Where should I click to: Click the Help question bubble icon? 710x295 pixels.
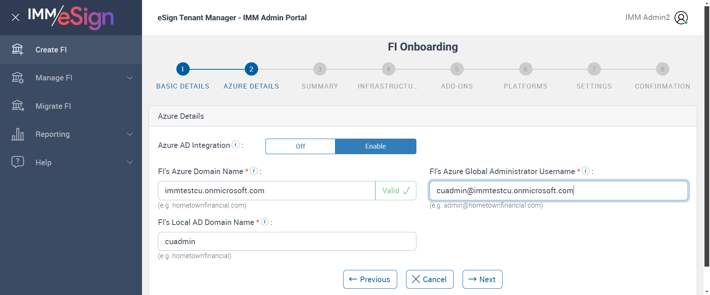click(18, 162)
